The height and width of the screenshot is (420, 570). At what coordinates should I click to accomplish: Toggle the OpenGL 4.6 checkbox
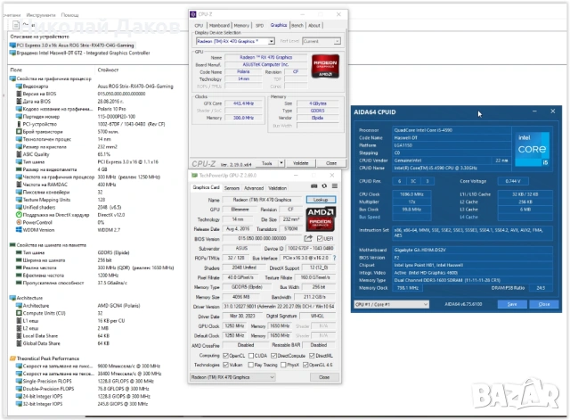click(x=305, y=365)
